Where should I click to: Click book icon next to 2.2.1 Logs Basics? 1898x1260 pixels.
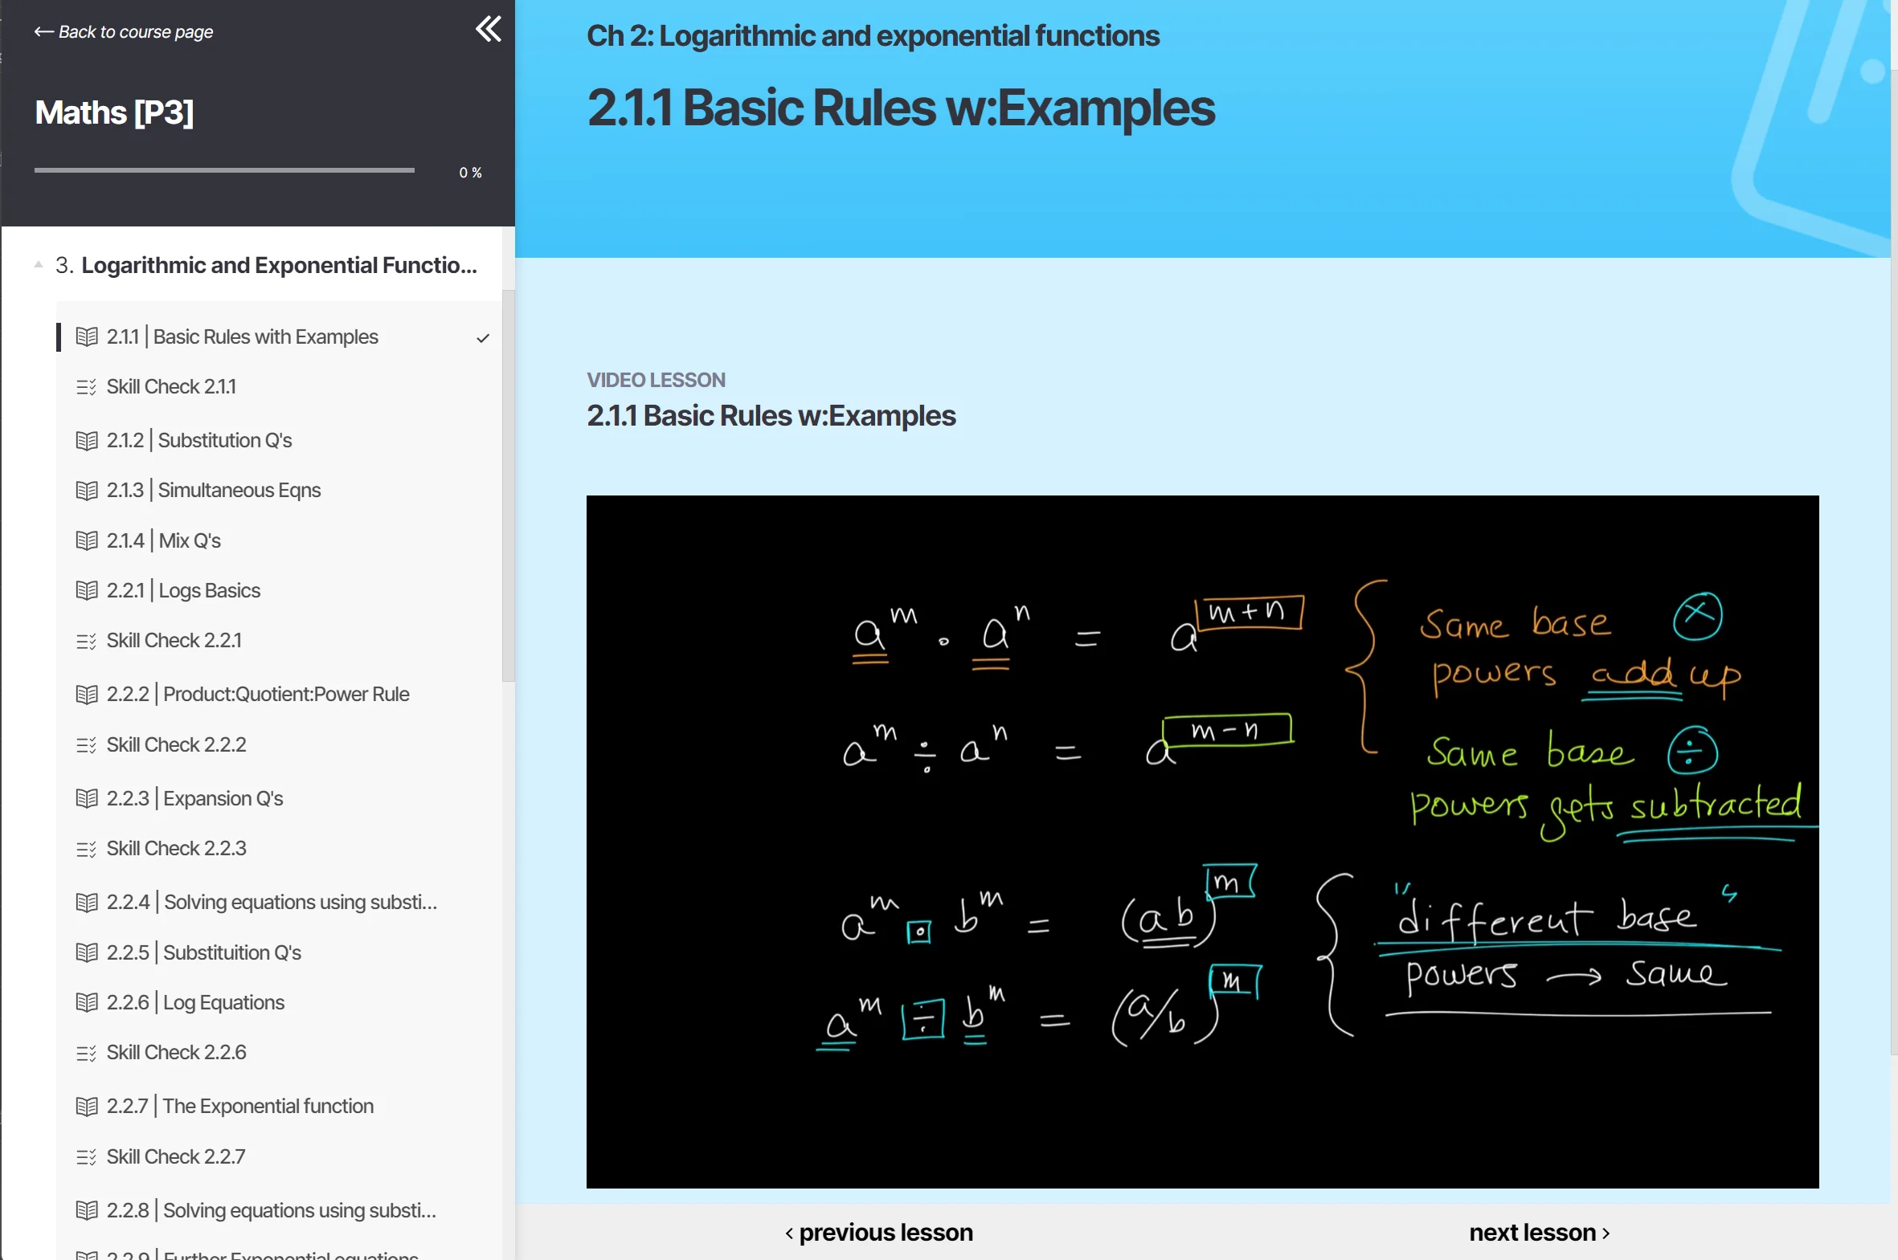coord(87,590)
